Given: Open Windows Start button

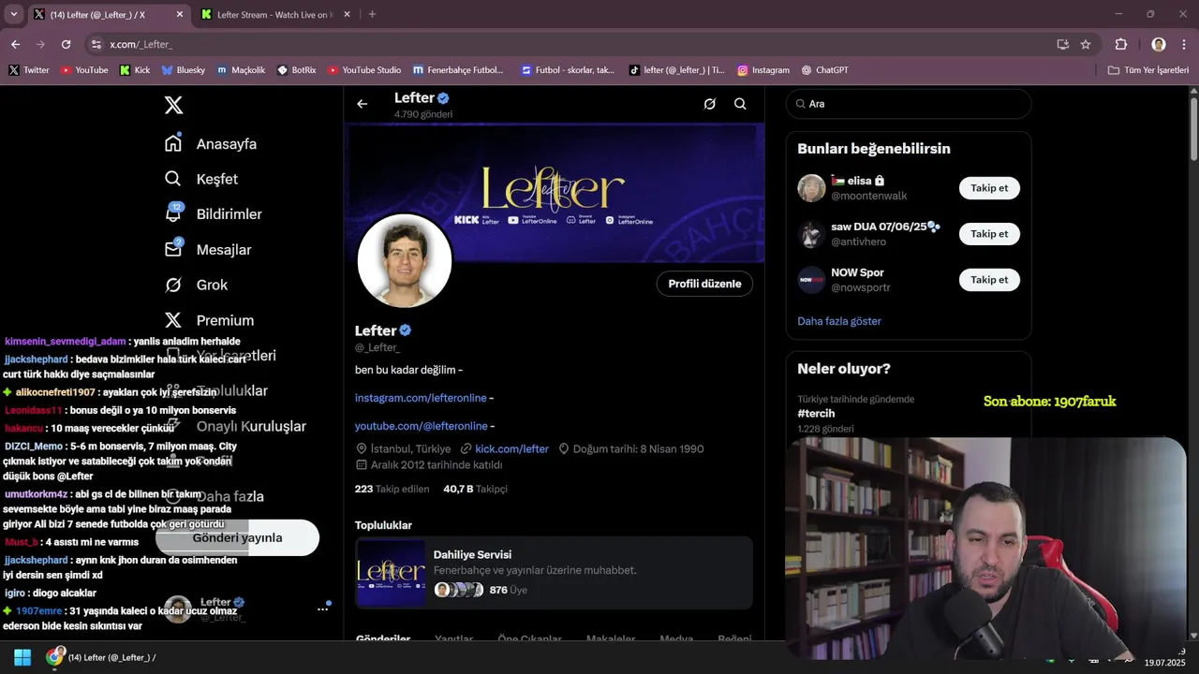Looking at the screenshot, I should click(22, 657).
